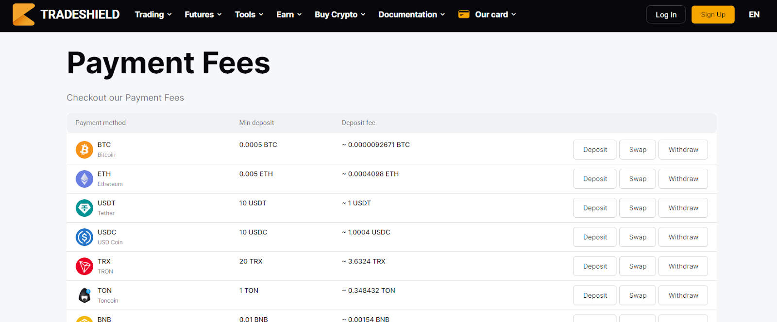Click Withdraw in the TRX row
Image resolution: width=777 pixels, height=322 pixels.
coord(683,266)
